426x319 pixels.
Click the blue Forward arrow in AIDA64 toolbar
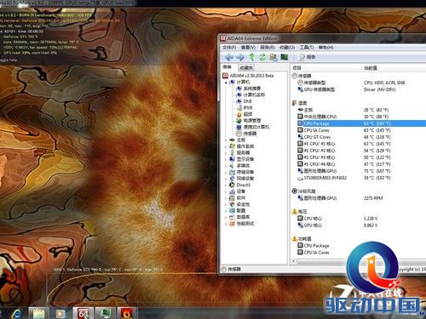[240, 57]
